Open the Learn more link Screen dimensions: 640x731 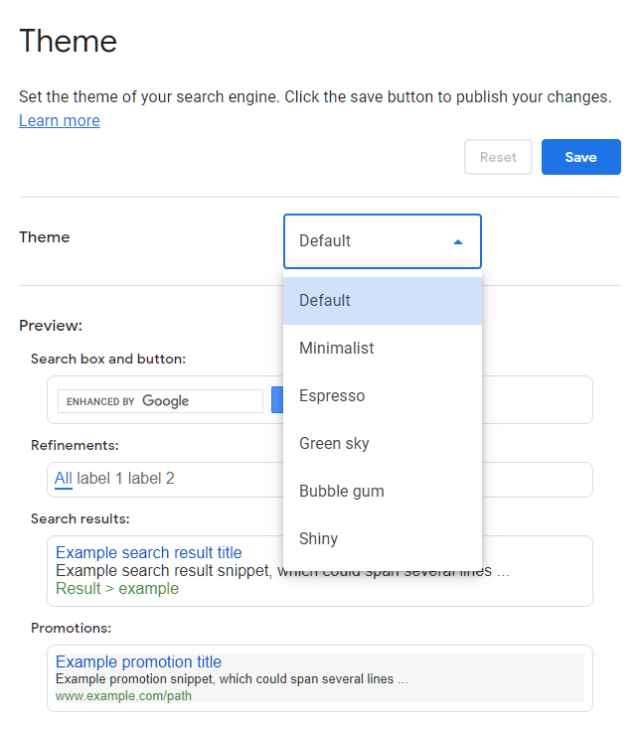point(60,121)
